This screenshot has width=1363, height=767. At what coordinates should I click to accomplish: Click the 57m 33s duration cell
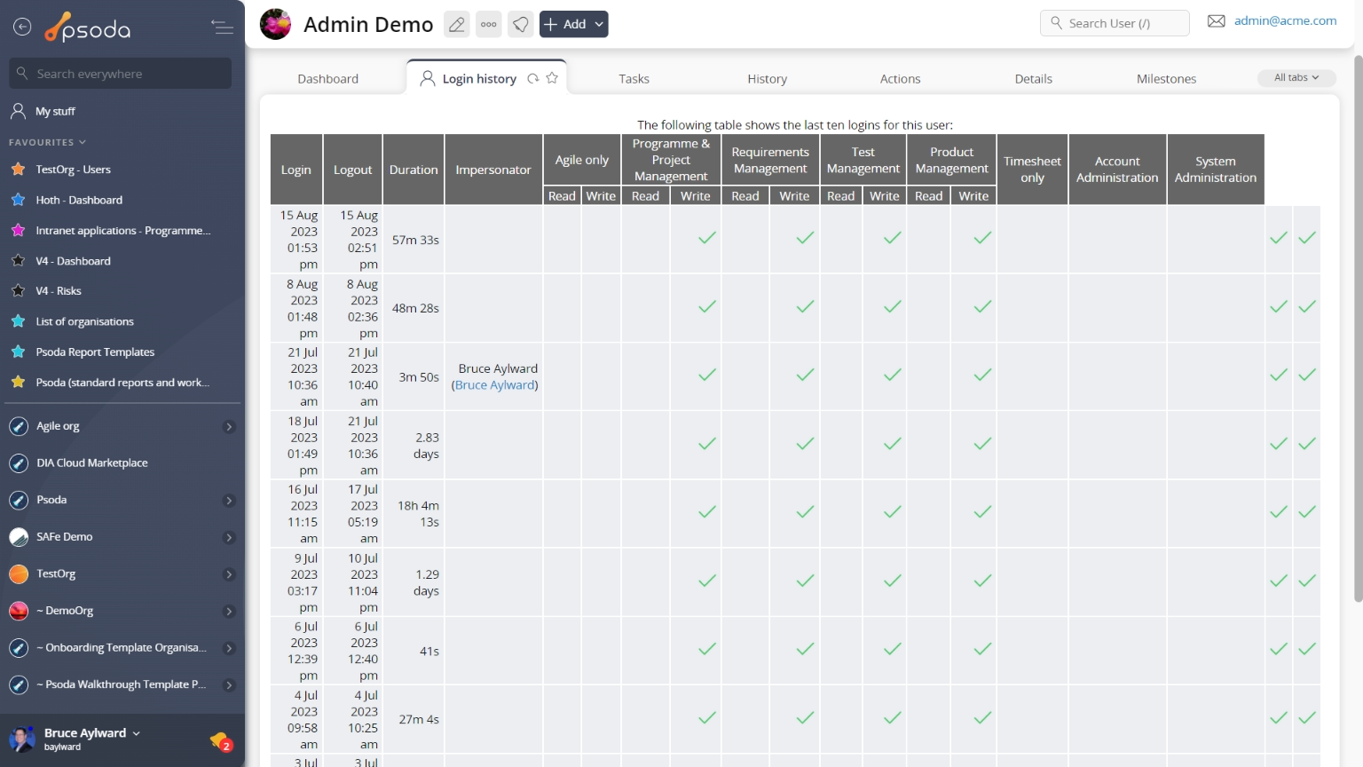(x=415, y=240)
